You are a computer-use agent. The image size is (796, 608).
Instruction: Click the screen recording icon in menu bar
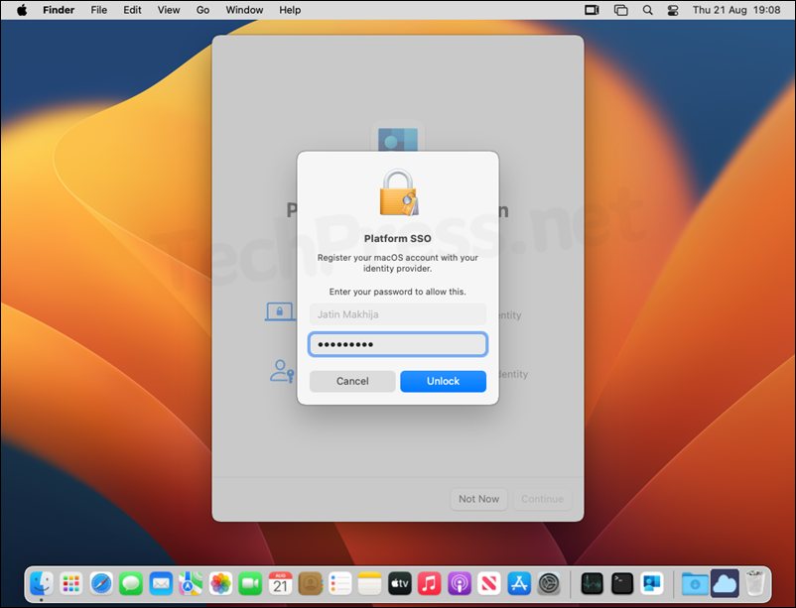[x=592, y=10]
